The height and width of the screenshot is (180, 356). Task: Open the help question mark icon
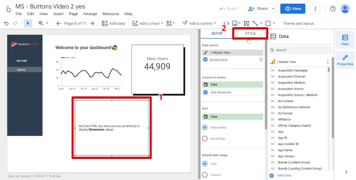pyautogui.click(x=333, y=9)
